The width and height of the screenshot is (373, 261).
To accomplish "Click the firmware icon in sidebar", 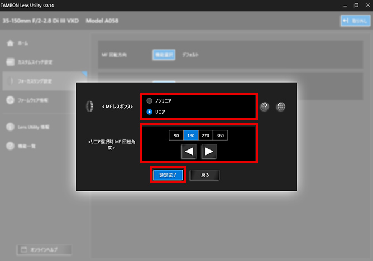I will [10, 100].
